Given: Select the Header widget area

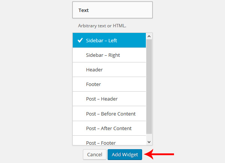Looking at the screenshot, I should [x=109, y=70].
